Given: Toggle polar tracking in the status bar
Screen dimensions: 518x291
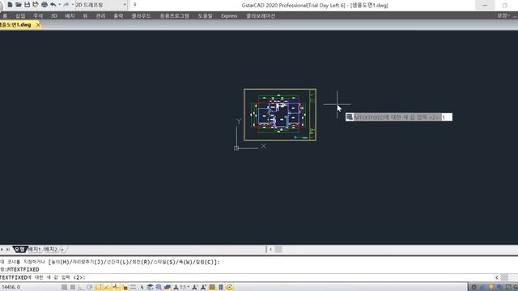Looking at the screenshot, I should [90, 287].
